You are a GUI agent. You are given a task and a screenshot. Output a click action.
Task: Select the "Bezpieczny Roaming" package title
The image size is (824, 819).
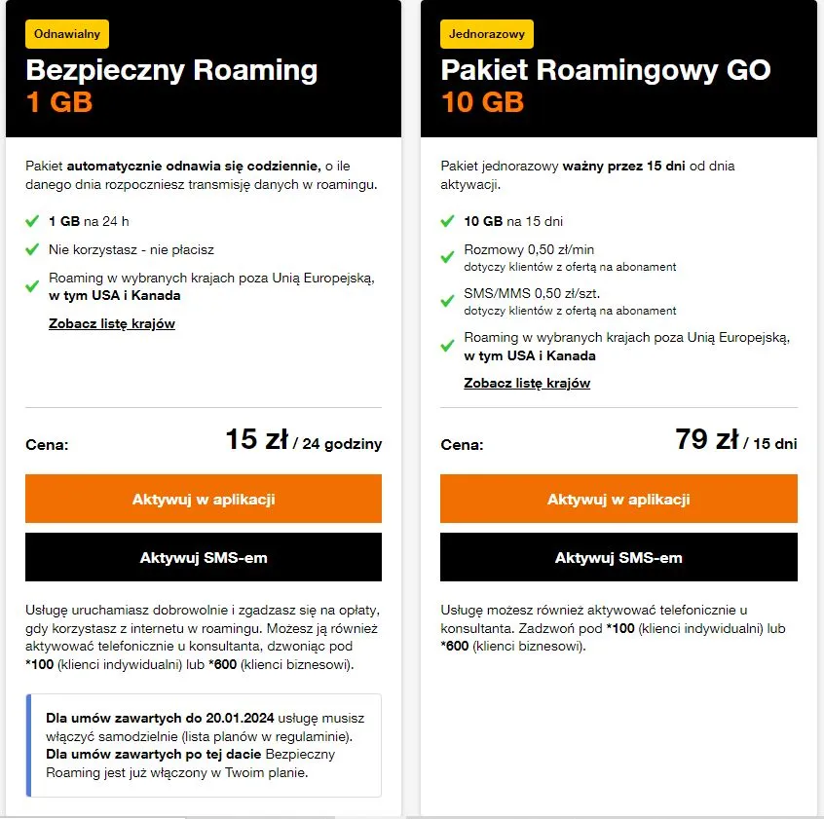tap(171, 70)
